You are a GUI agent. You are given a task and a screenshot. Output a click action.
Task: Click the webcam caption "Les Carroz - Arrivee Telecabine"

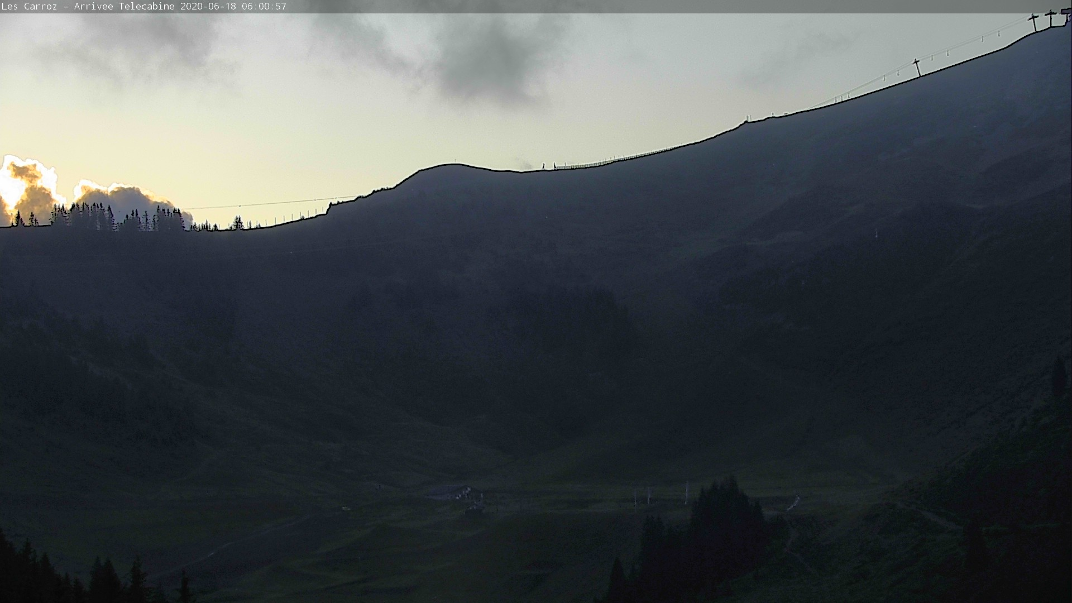88,6
